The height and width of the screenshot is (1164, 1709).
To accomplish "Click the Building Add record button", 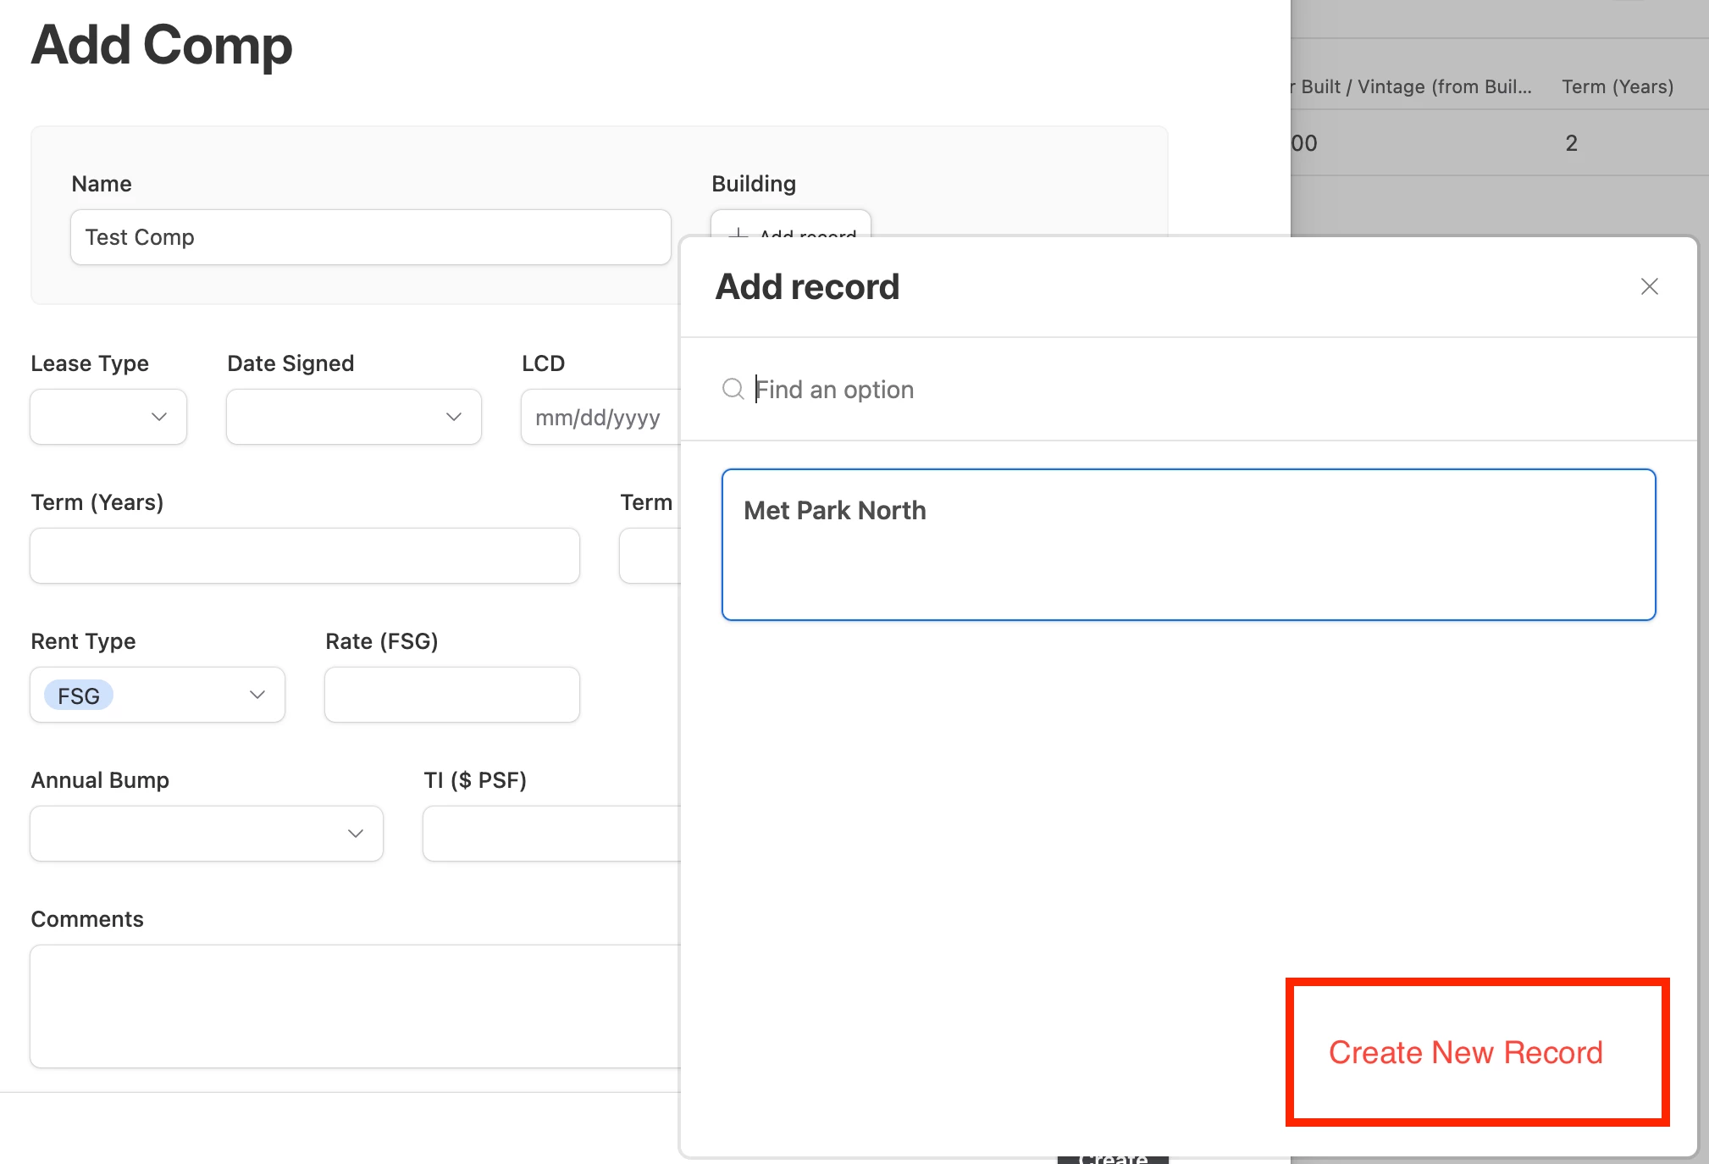I will click(790, 226).
